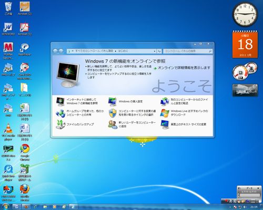The height and width of the screenshot is (210, 263).
Task: Click the weather gadget showing 6°
Action: 245,90
